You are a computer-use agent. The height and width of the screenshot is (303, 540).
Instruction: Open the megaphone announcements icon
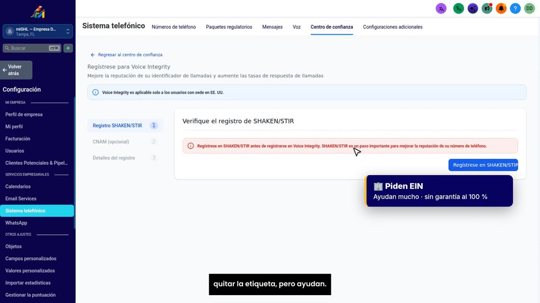coord(487,9)
